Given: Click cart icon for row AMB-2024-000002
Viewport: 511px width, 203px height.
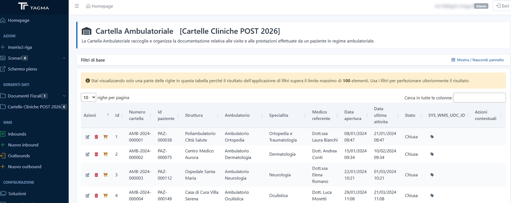Looking at the screenshot, I should pyautogui.click(x=105, y=154).
